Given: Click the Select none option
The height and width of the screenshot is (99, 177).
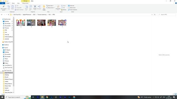Looking at the screenshot, I should click(72, 8).
